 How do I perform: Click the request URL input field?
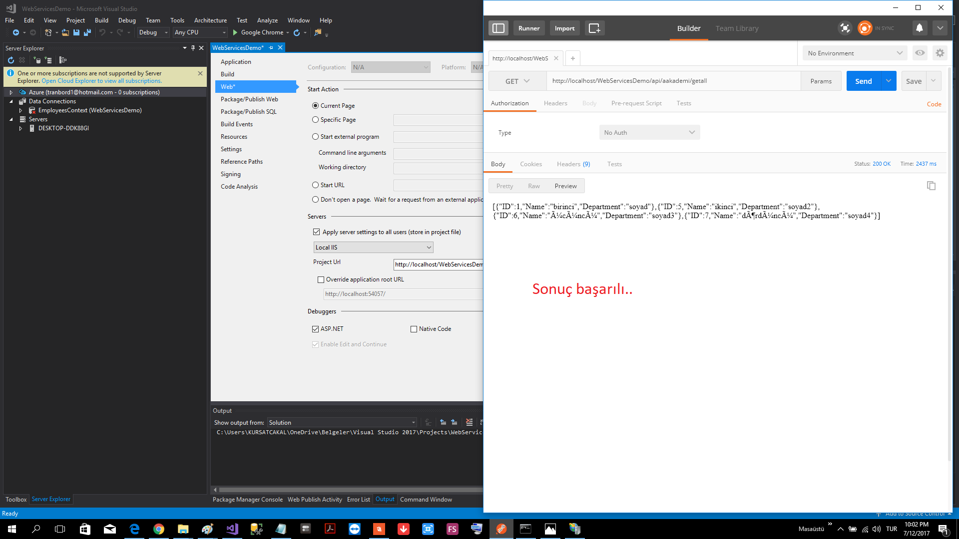(673, 81)
